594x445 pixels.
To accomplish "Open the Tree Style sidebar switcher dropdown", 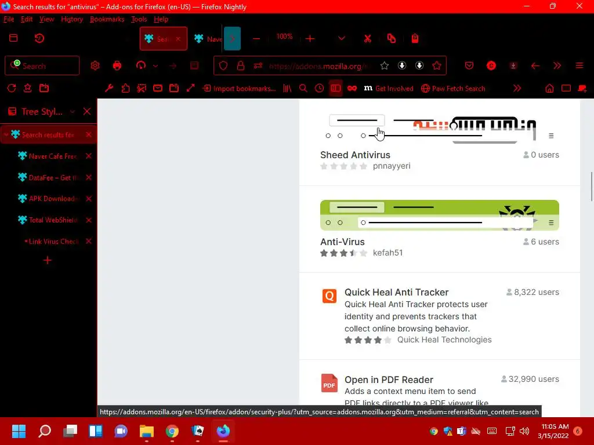I will pyautogui.click(x=73, y=112).
